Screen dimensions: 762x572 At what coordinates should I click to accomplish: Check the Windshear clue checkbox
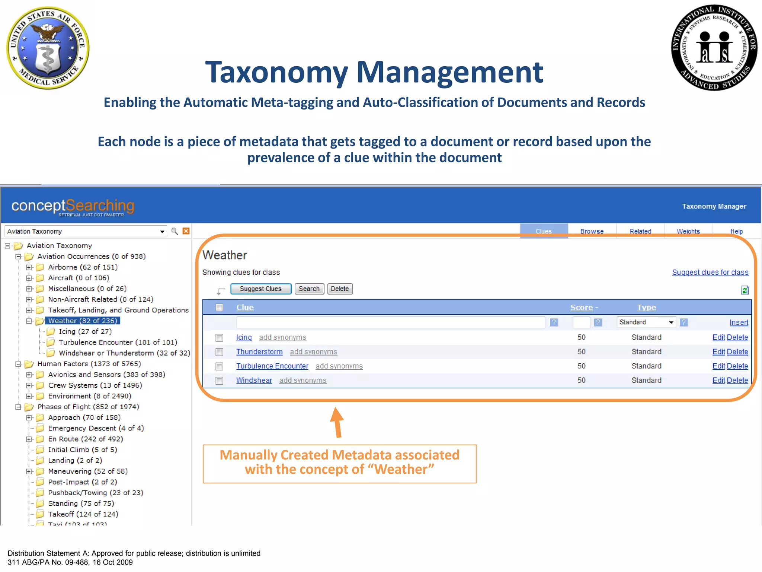coord(220,381)
